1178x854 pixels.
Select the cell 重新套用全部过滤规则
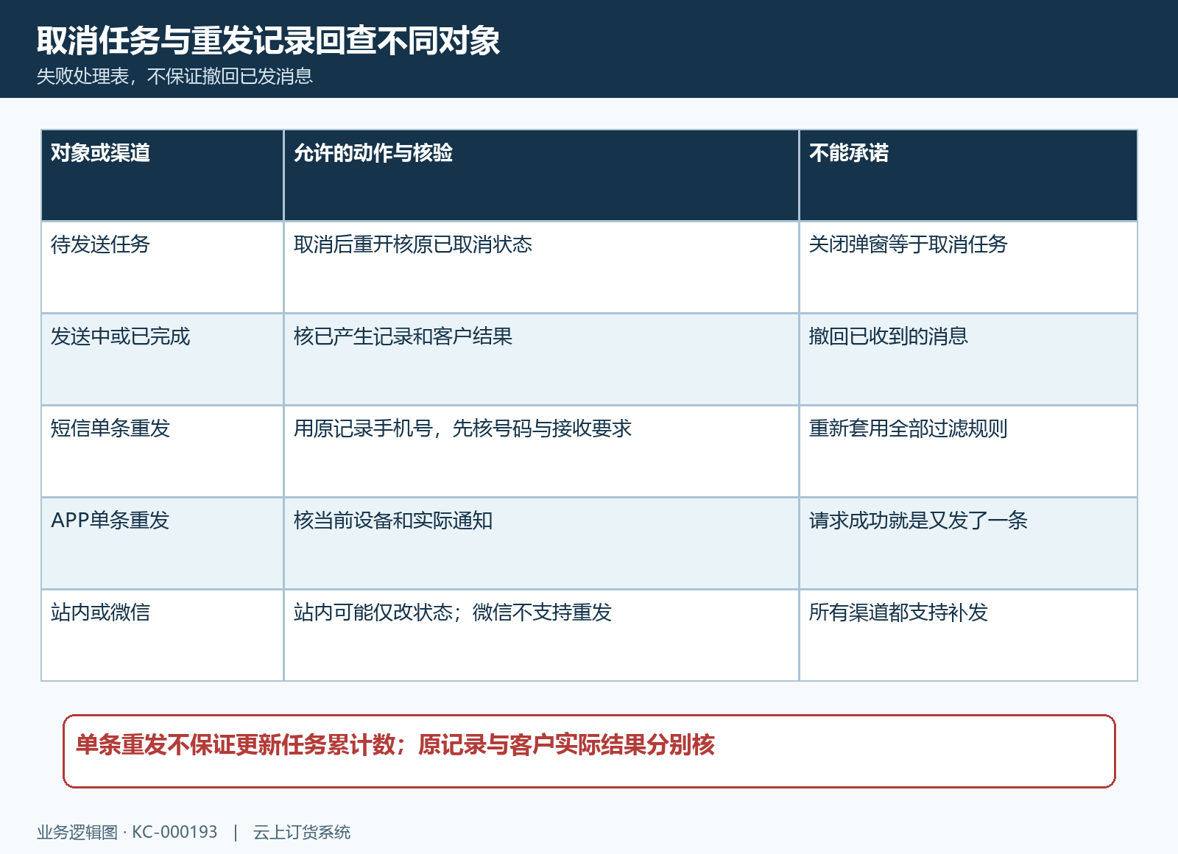point(968,451)
